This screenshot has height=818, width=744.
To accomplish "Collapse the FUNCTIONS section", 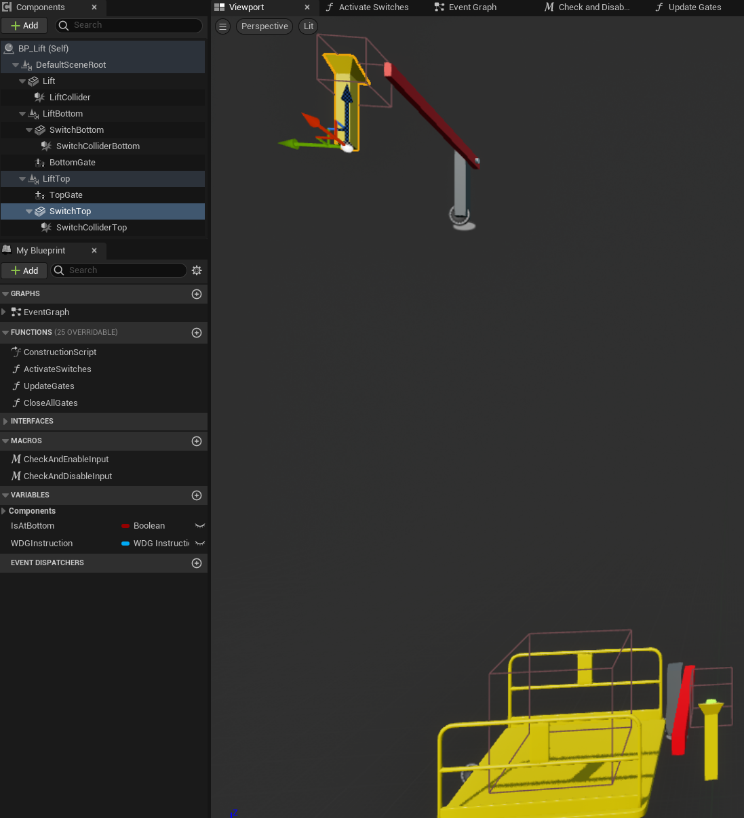I will point(5,333).
